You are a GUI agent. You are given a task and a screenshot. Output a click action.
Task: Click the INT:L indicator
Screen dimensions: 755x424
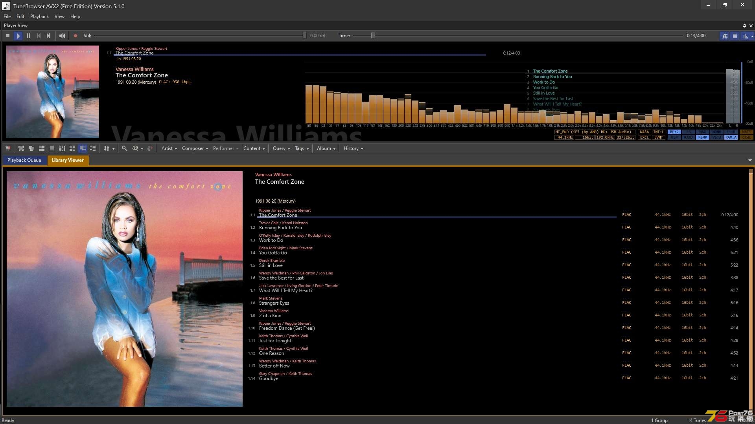pyautogui.click(x=659, y=132)
